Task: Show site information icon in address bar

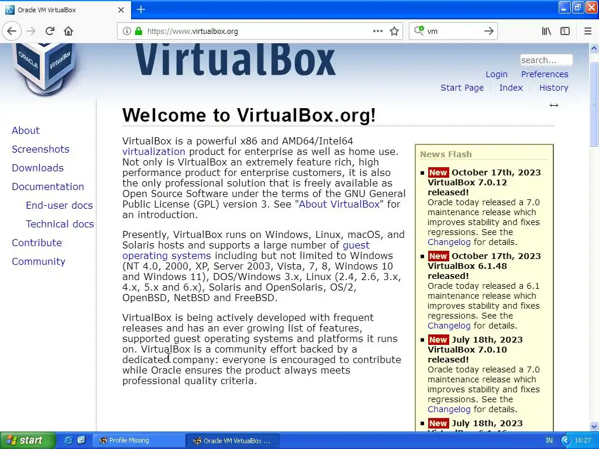Action: pos(126,31)
